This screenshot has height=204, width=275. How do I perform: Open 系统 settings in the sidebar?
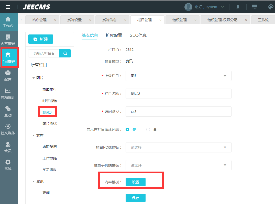[8, 165]
